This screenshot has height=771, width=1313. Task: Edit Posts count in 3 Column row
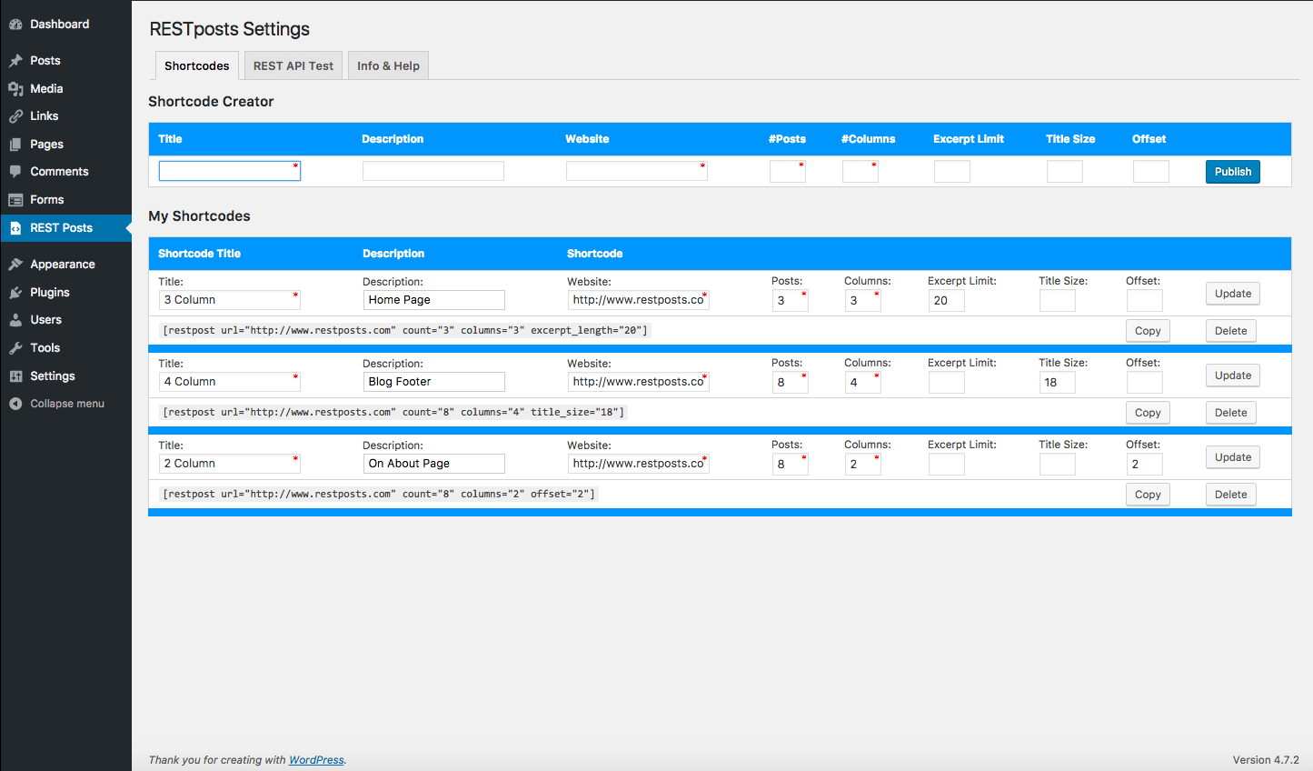(791, 301)
